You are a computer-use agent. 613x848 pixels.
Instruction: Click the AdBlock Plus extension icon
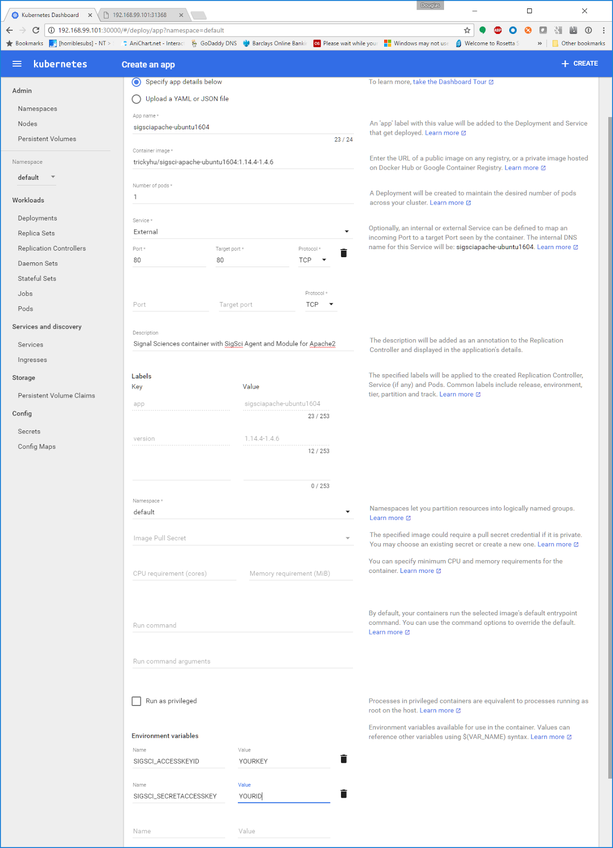[497, 30]
